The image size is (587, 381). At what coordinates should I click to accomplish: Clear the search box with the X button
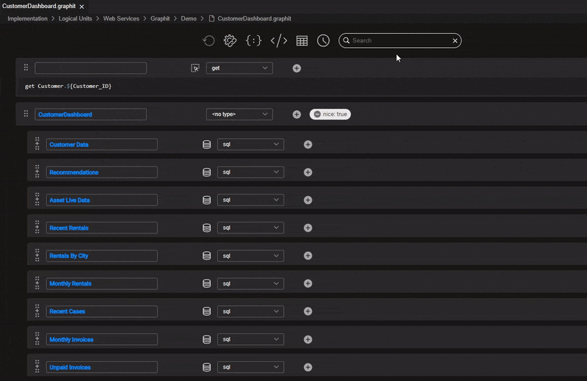(x=455, y=41)
